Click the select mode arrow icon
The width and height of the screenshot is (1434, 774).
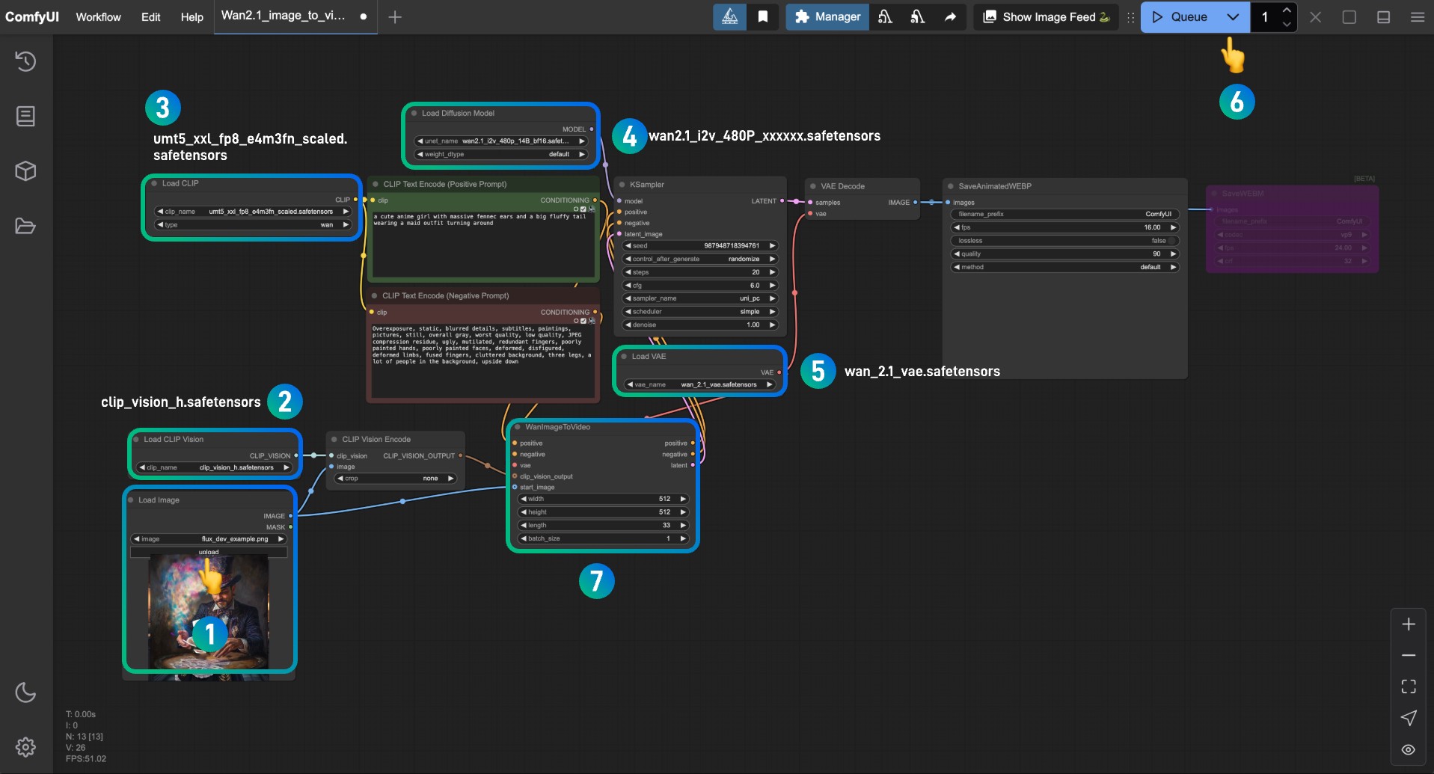[1409, 718]
